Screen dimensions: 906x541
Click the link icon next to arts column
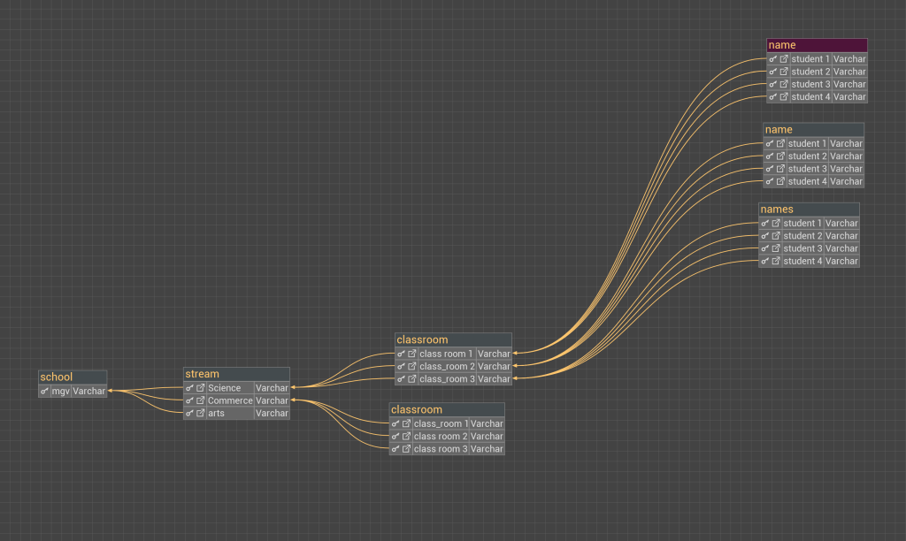(201, 413)
